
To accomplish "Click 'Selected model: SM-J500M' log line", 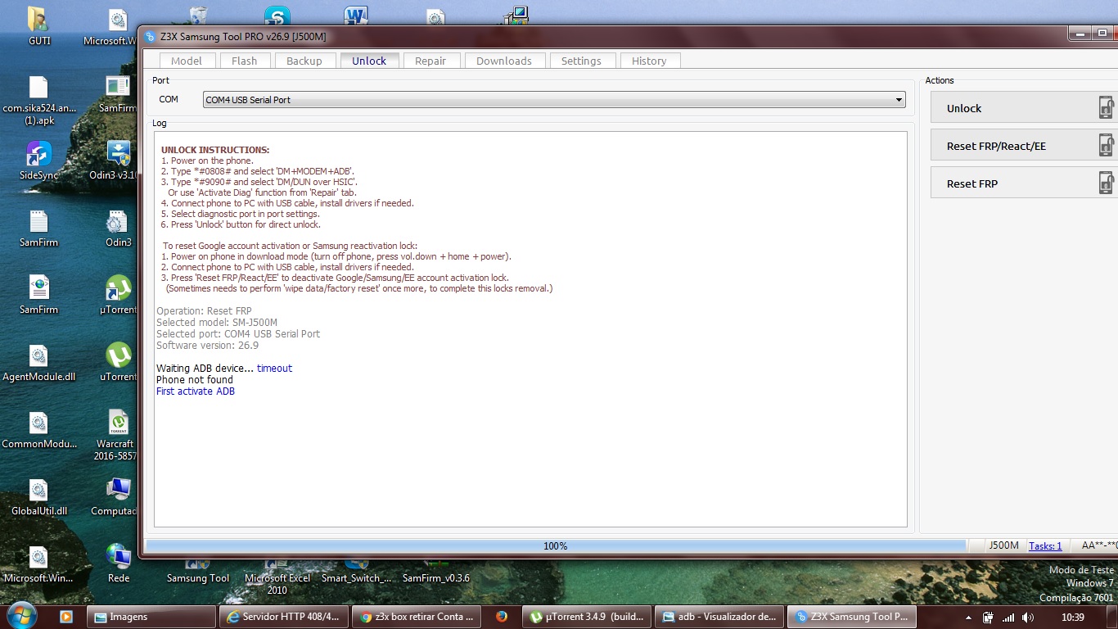I will pos(217,323).
